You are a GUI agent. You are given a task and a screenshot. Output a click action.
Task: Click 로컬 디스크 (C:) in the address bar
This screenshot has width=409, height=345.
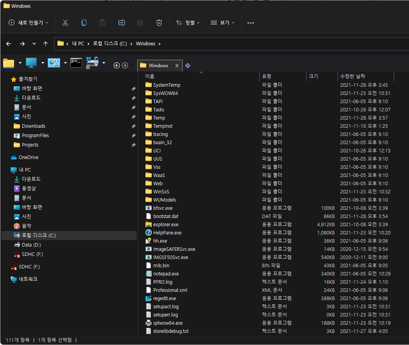(x=110, y=44)
